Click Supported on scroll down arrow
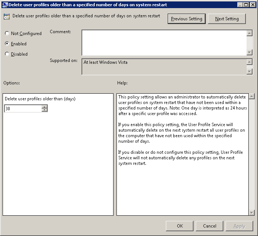Screen dimensions: 258x236 coord(250,72)
